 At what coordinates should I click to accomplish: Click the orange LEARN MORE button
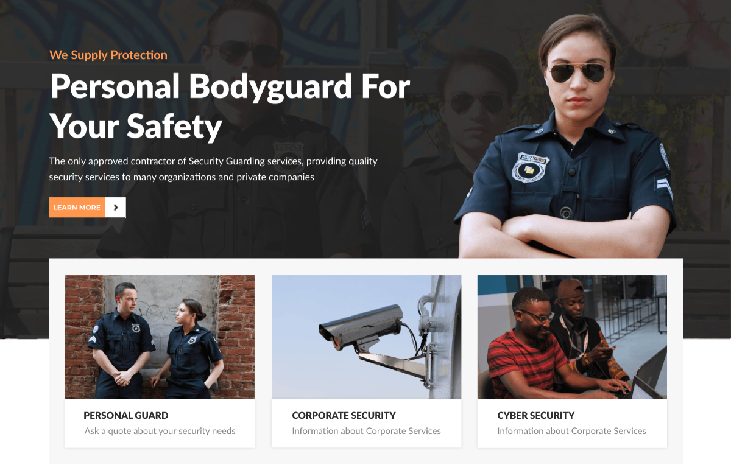click(77, 208)
